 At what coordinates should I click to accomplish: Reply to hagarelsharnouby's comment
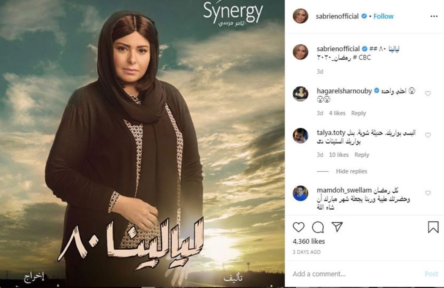(358, 113)
